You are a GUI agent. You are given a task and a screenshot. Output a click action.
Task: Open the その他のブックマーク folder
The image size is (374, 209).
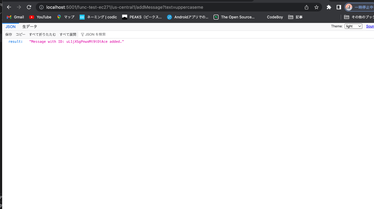pos(359,17)
